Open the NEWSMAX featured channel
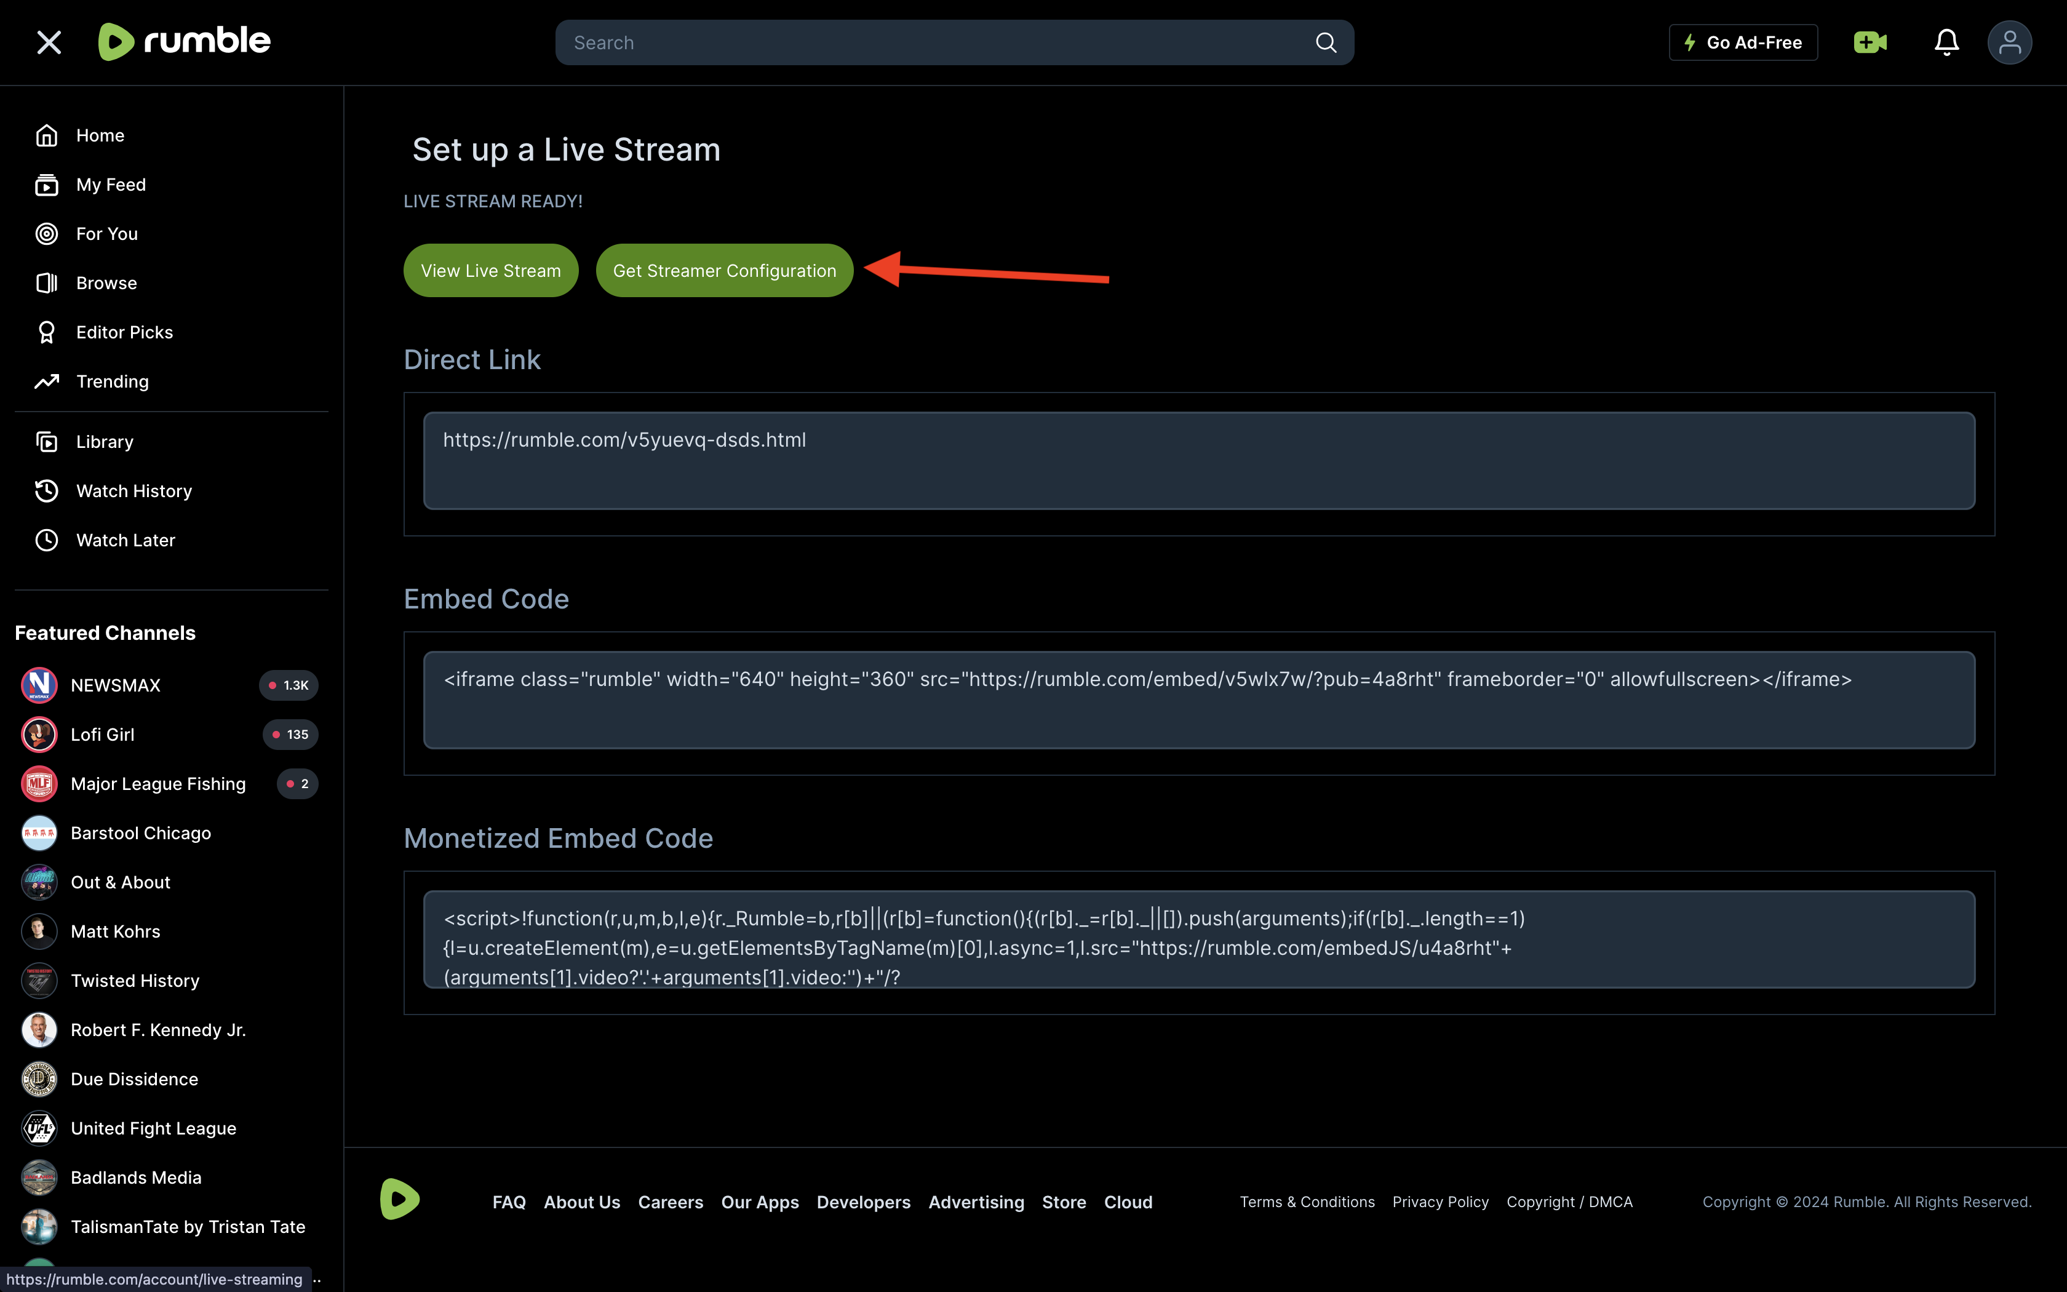This screenshot has width=2067, height=1292. tap(114, 684)
